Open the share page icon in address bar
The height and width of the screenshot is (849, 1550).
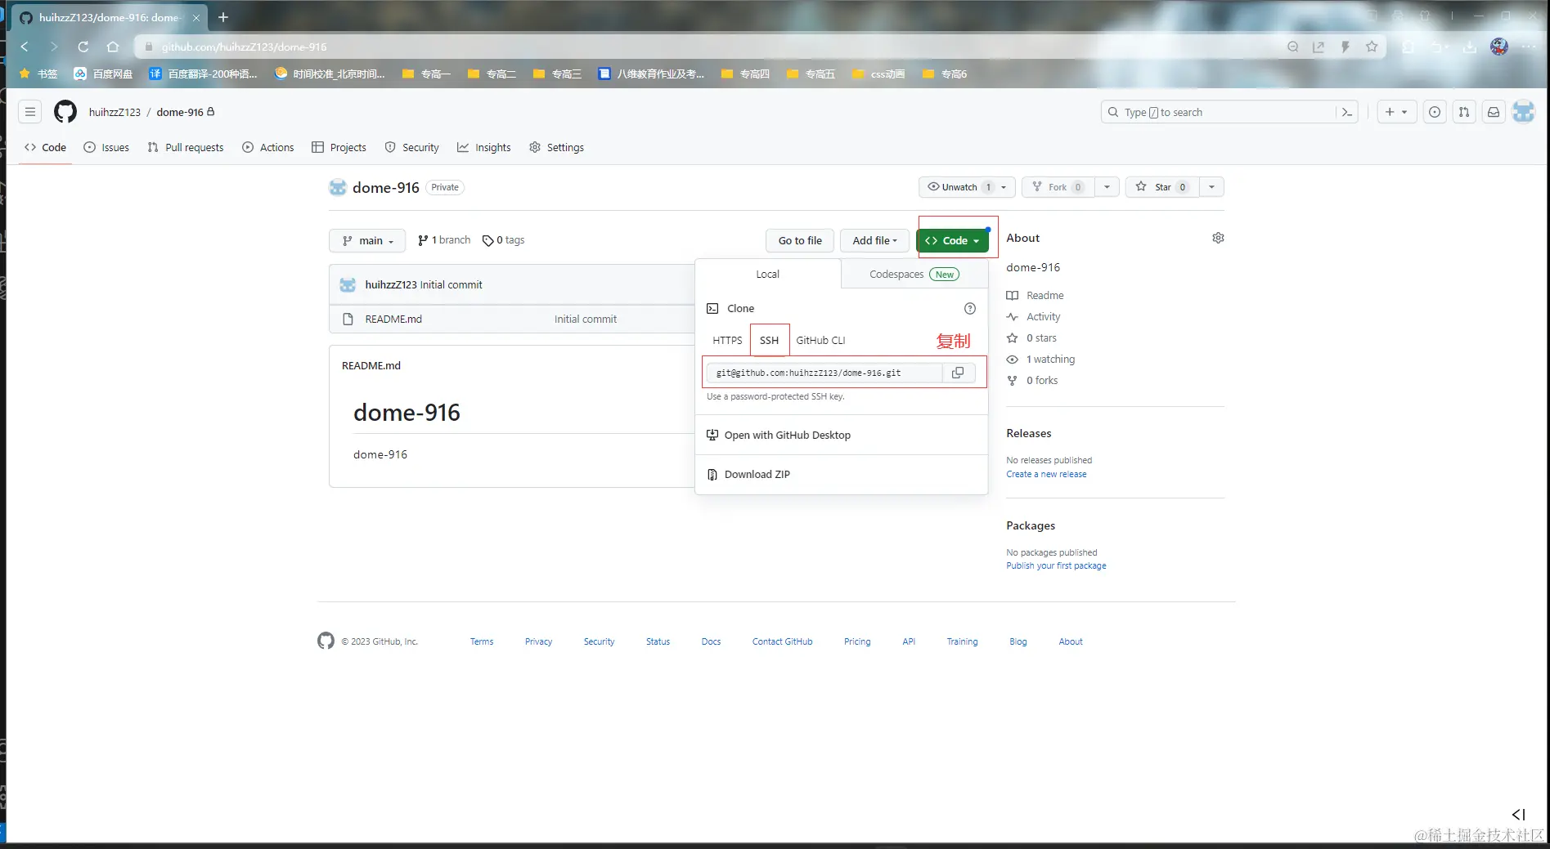coord(1319,47)
